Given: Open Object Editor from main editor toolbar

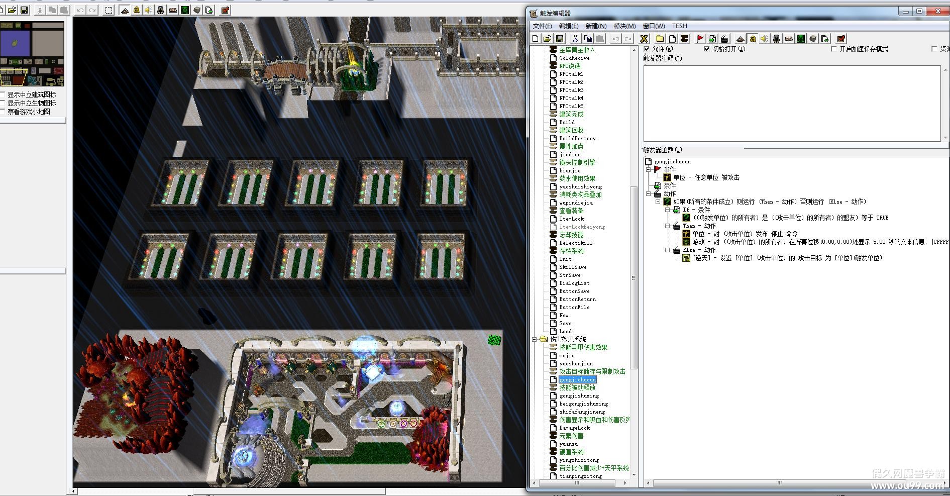Looking at the screenshot, I should tap(161, 10).
